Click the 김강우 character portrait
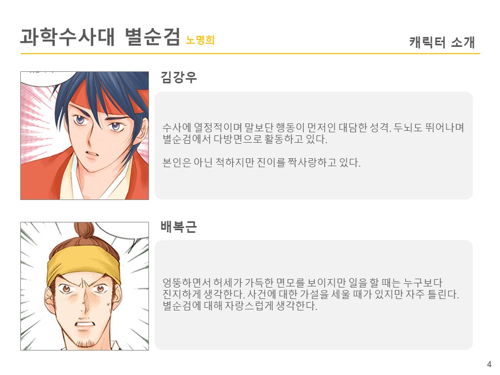 pos(84,135)
